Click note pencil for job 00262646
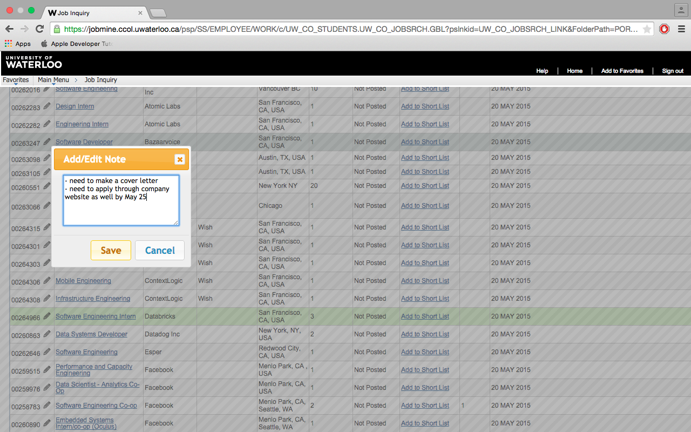This screenshot has height=432, width=691. tap(48, 352)
